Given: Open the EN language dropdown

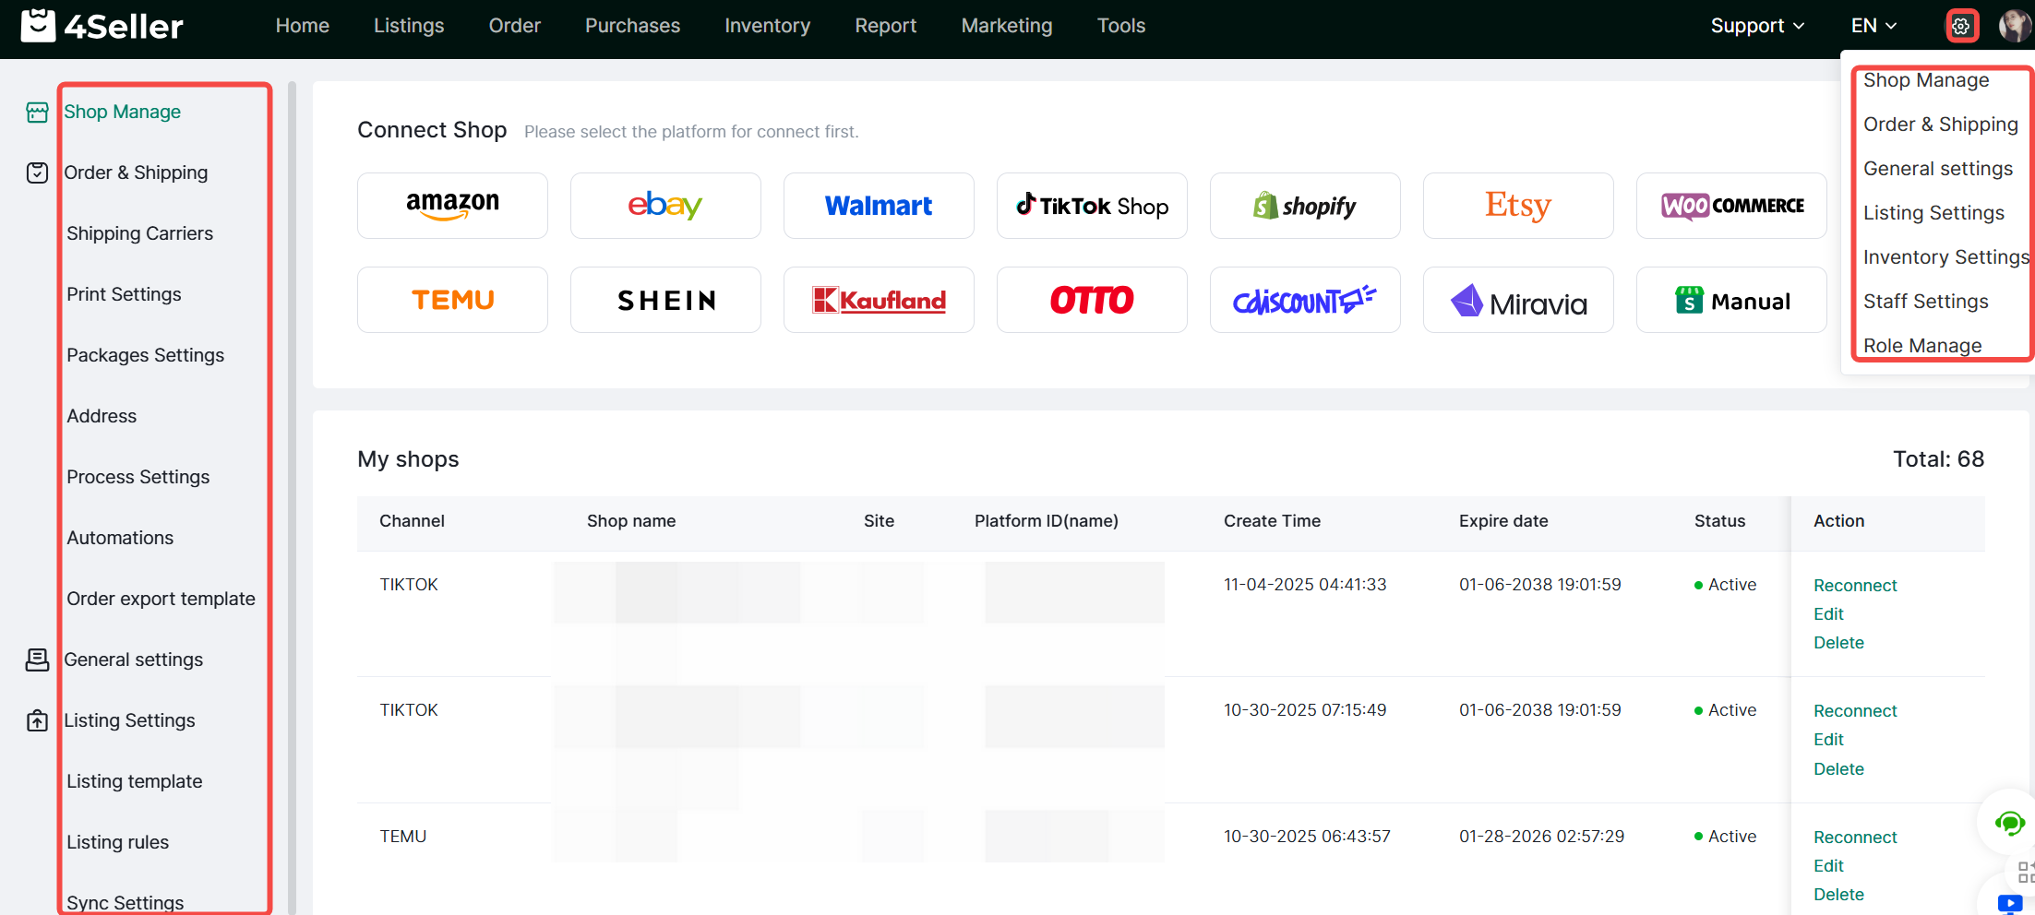Looking at the screenshot, I should click(1873, 26).
